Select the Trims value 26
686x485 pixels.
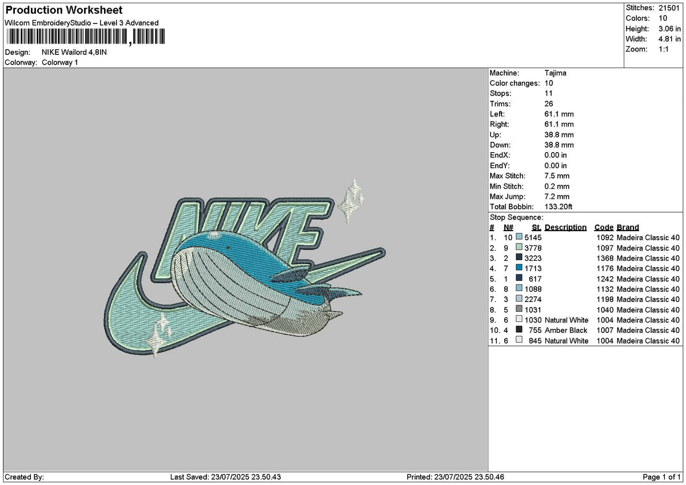pos(549,104)
